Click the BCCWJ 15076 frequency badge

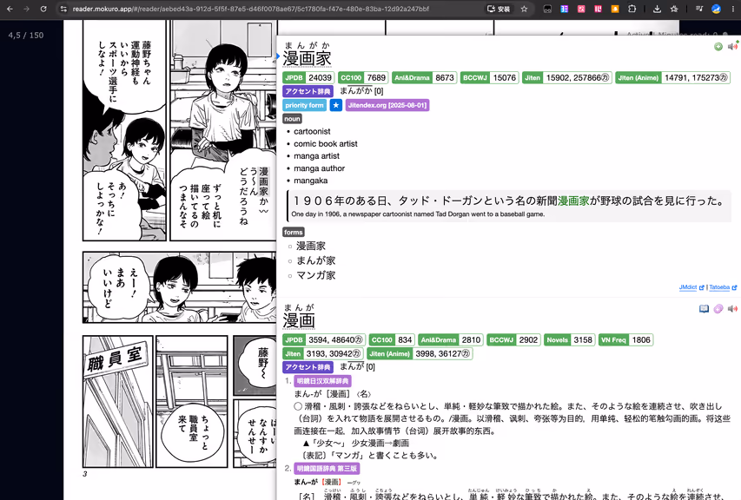(x=489, y=77)
